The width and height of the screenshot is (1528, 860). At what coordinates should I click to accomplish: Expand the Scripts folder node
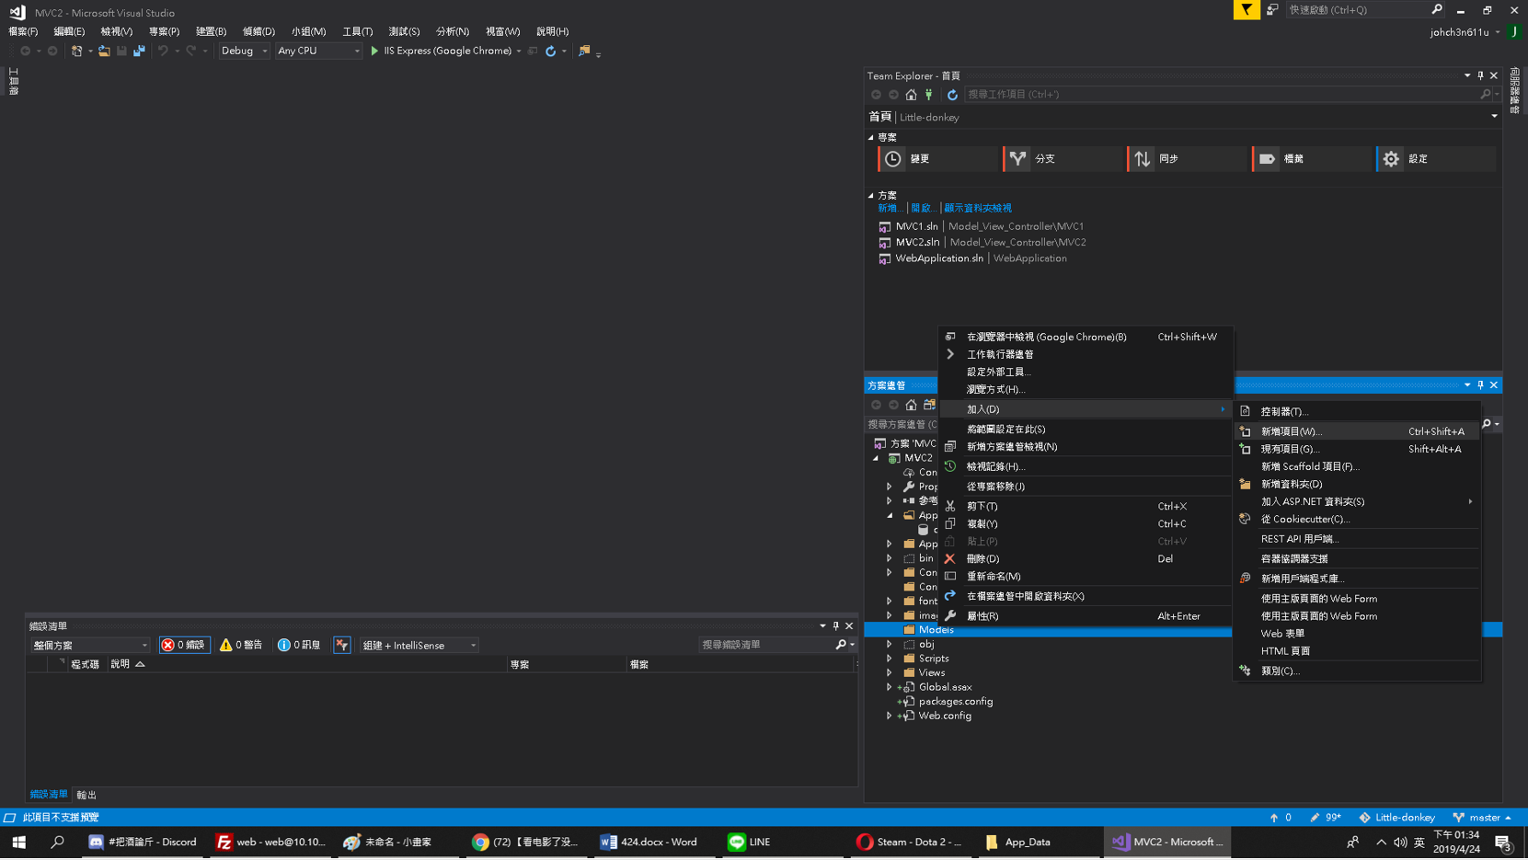[x=890, y=659]
